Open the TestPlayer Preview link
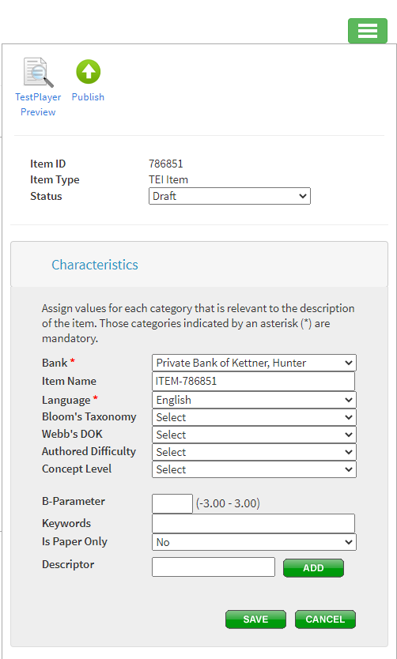397x659 pixels. coord(38,104)
